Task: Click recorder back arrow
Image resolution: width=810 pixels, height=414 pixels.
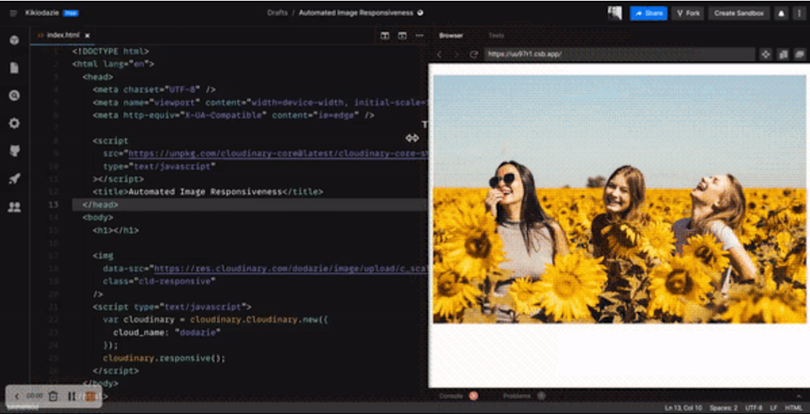Action: 16,396
